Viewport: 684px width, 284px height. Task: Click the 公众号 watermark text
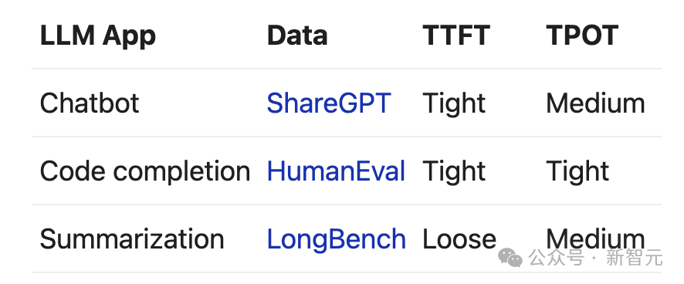(556, 258)
